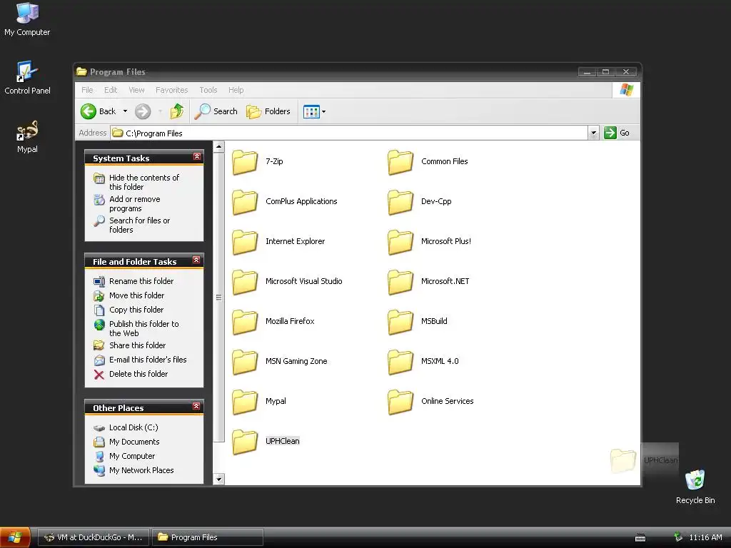Click Search for files or folders link
This screenshot has height=548, width=731.
coord(132,225)
